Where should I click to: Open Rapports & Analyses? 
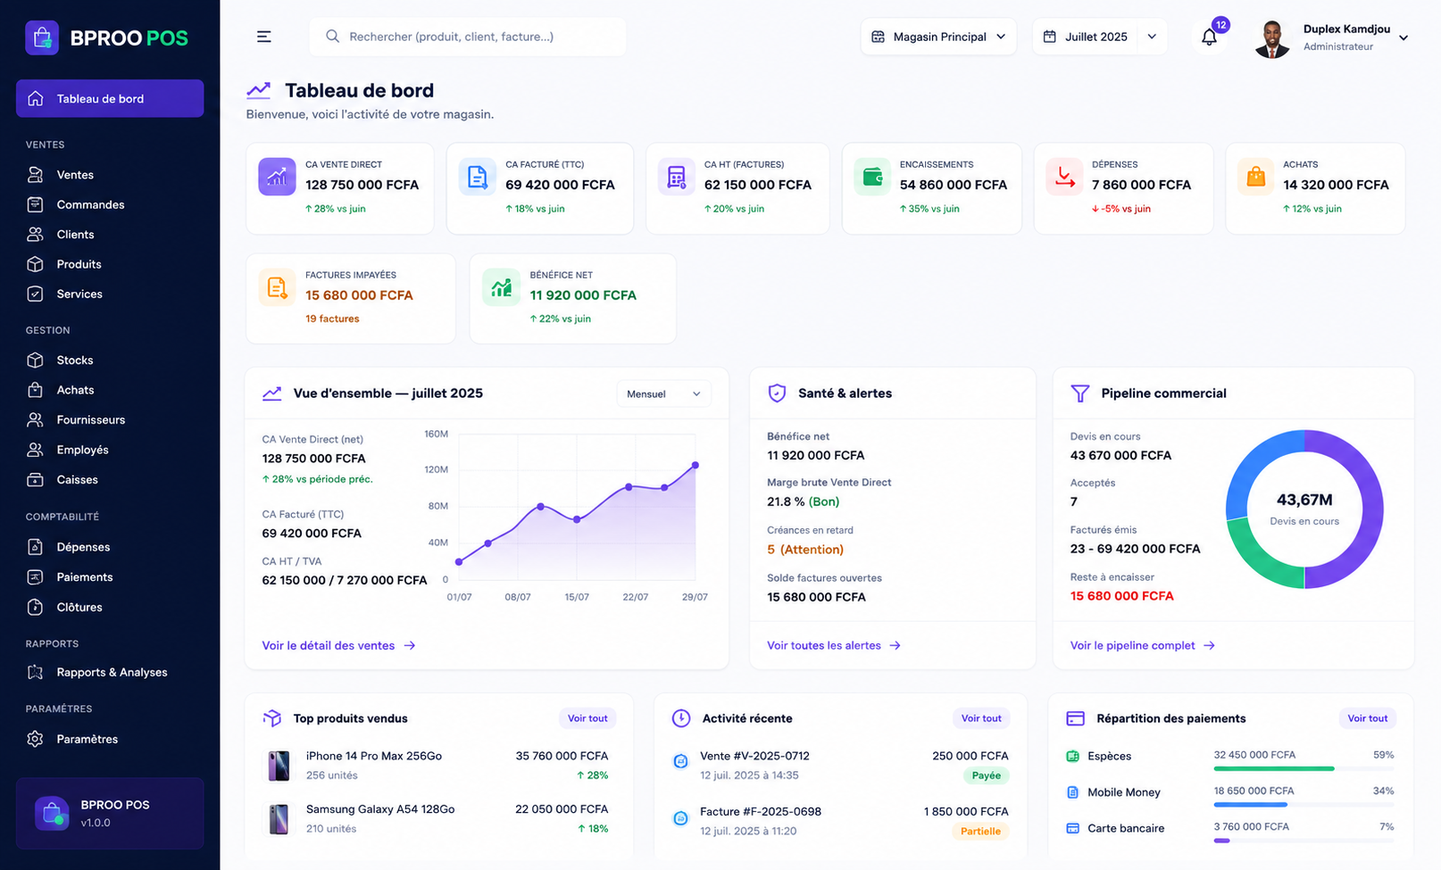[x=110, y=673]
